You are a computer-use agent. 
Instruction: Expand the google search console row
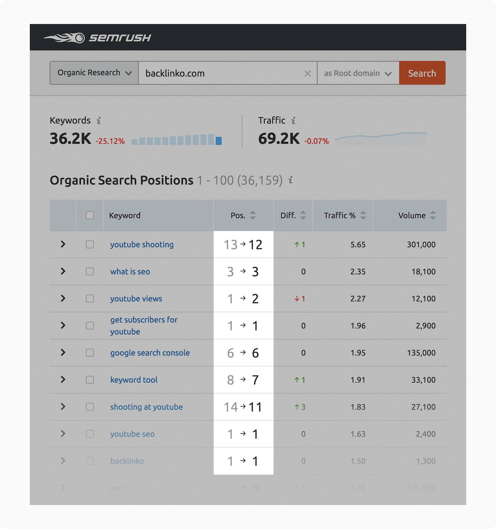coord(63,352)
